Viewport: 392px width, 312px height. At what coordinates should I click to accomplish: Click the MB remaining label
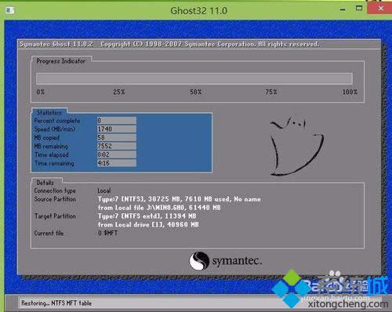tap(51, 147)
